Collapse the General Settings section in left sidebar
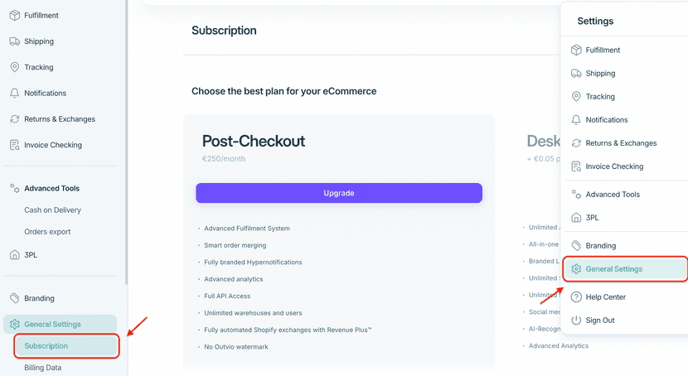Viewport: 688px width, 376px height. point(53,324)
